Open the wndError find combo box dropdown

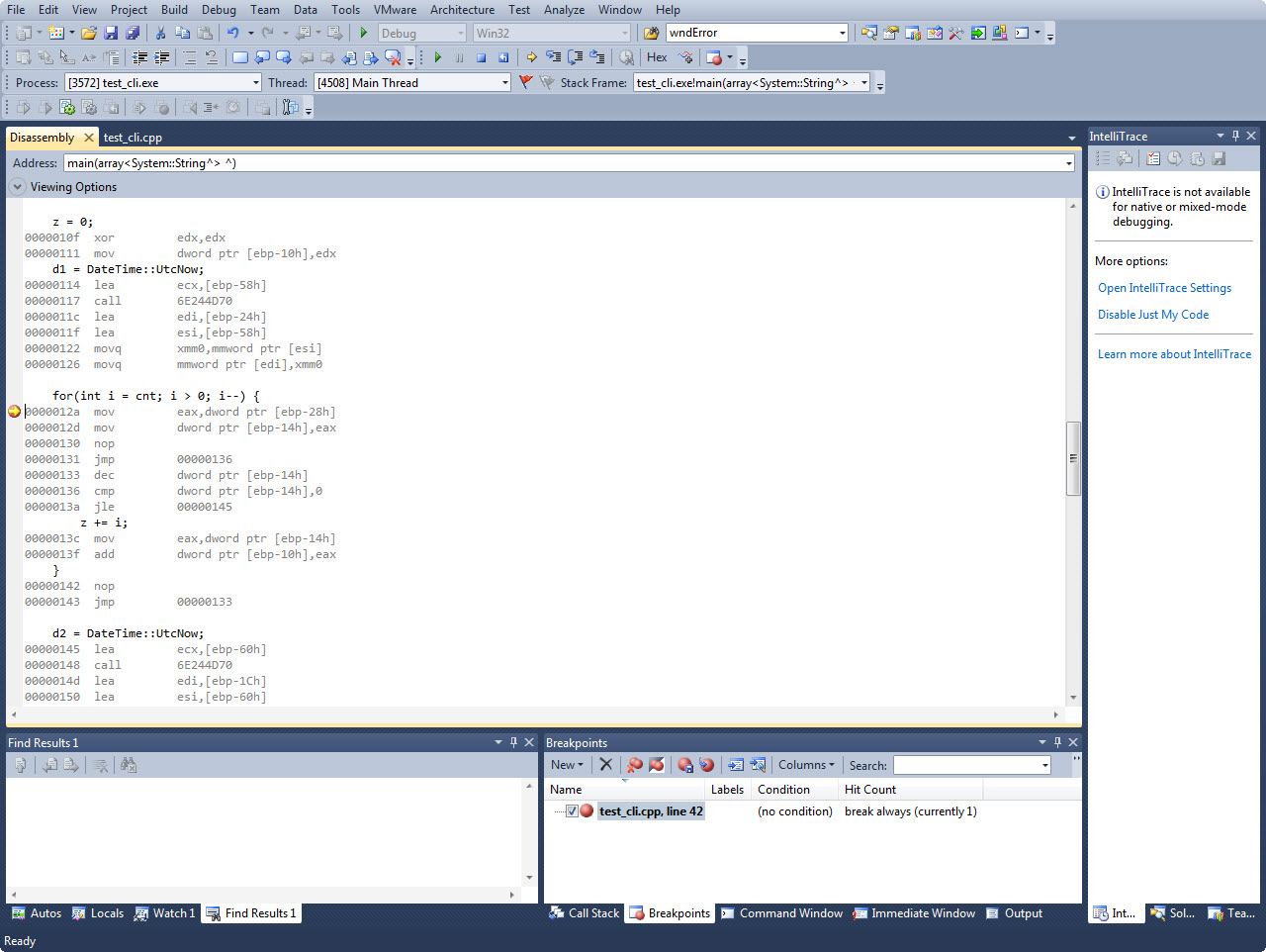(x=842, y=33)
